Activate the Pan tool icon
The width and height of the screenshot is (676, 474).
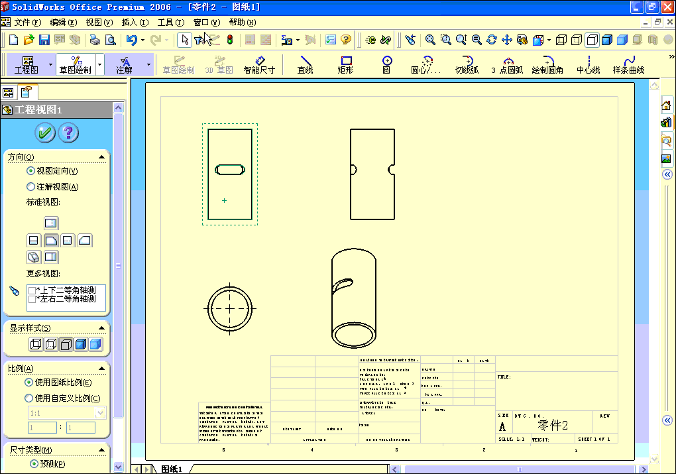point(507,40)
